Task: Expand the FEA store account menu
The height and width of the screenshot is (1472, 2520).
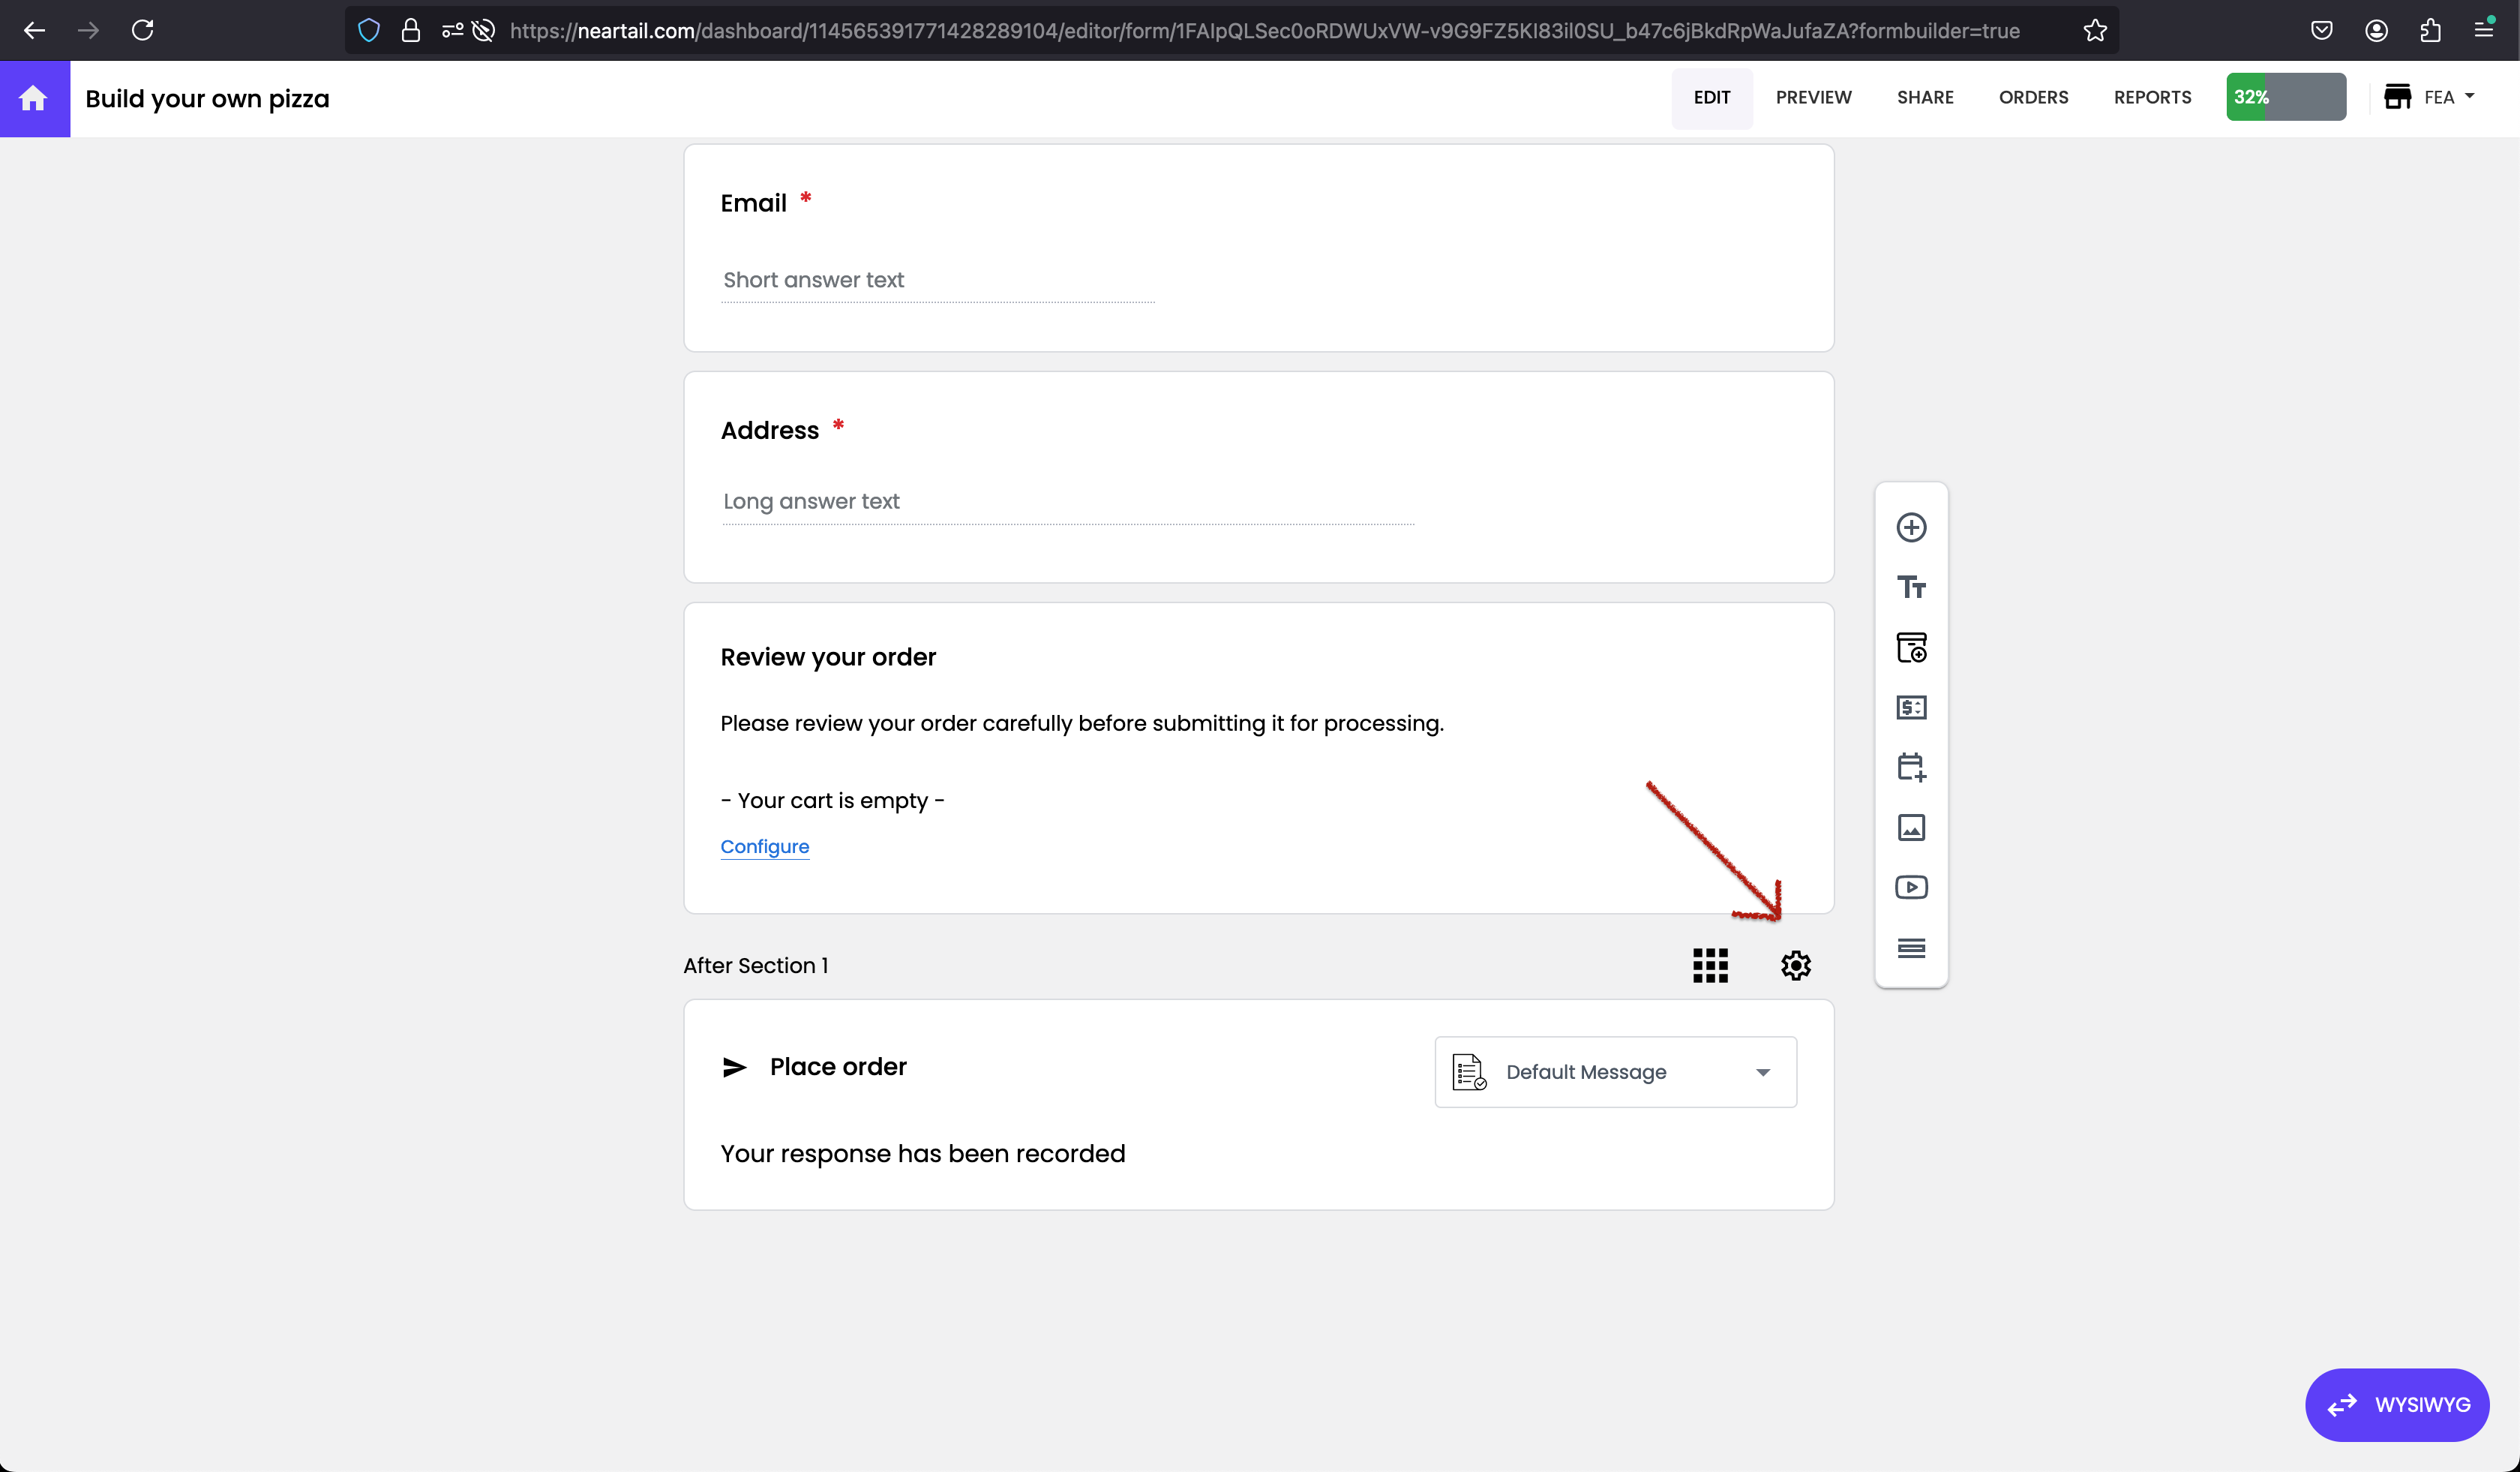Action: [2429, 97]
